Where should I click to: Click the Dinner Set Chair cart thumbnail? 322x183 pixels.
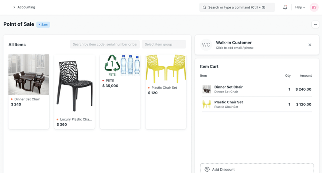pyautogui.click(x=207, y=89)
